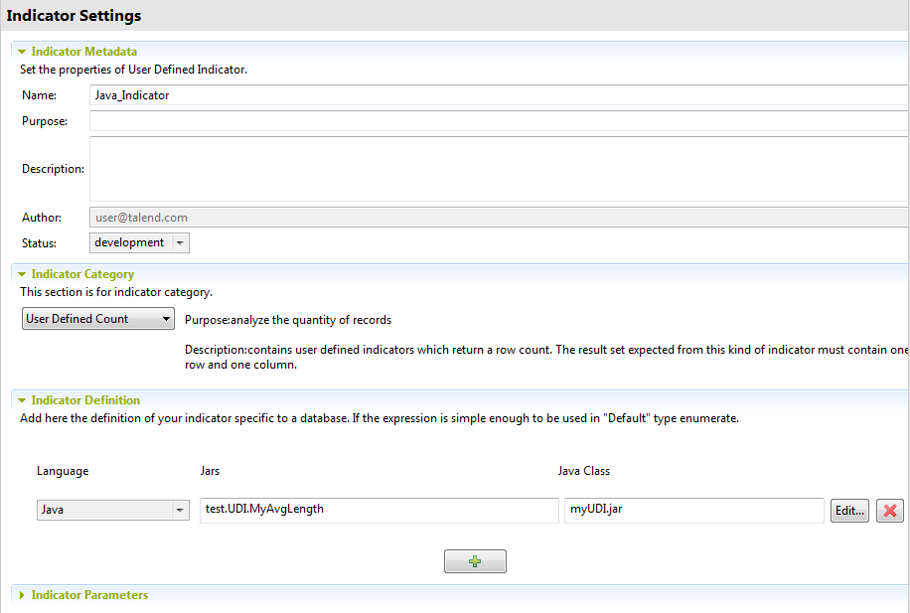Click the Name field showing Java_Indicator

pyautogui.click(x=298, y=95)
